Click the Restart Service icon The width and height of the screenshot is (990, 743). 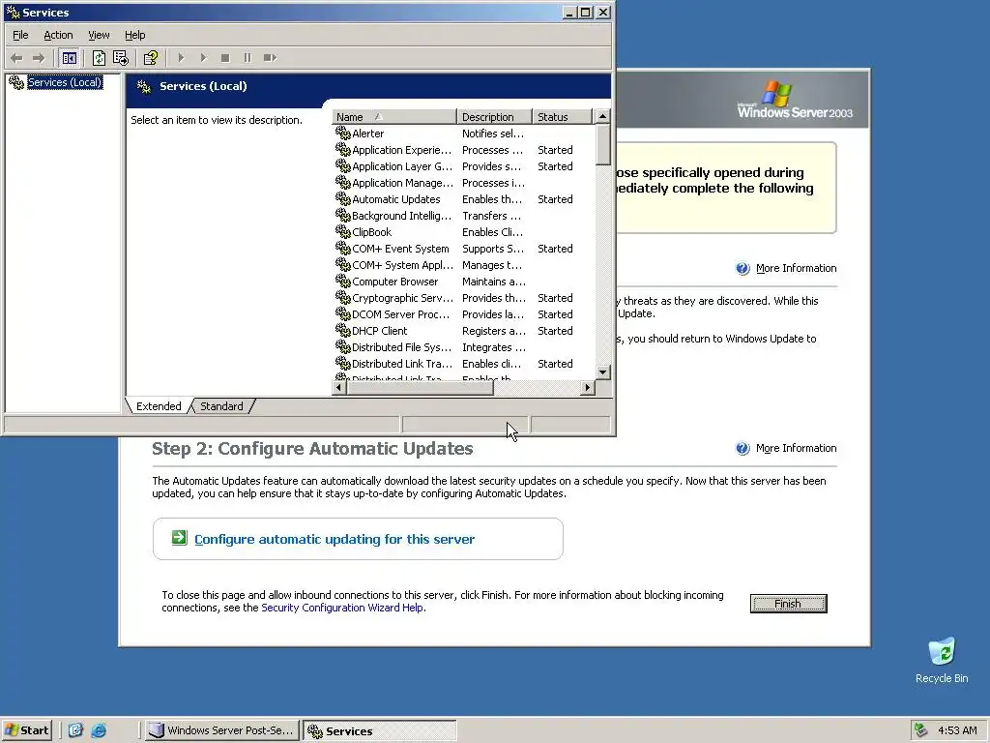point(271,58)
